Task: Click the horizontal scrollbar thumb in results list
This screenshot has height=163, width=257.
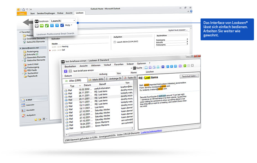Action: click(x=81, y=133)
